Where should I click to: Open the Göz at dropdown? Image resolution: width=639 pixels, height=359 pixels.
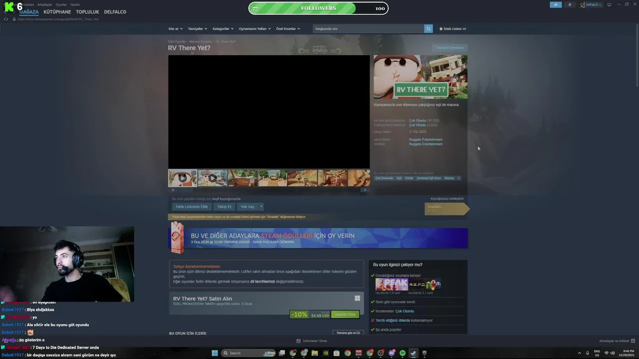click(175, 29)
